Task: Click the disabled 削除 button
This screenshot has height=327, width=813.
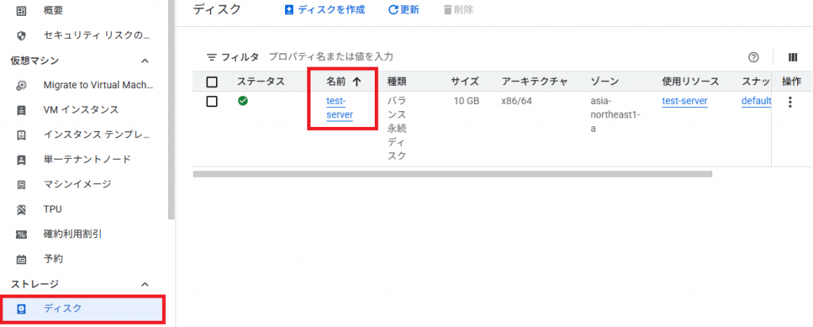Action: pyautogui.click(x=458, y=10)
